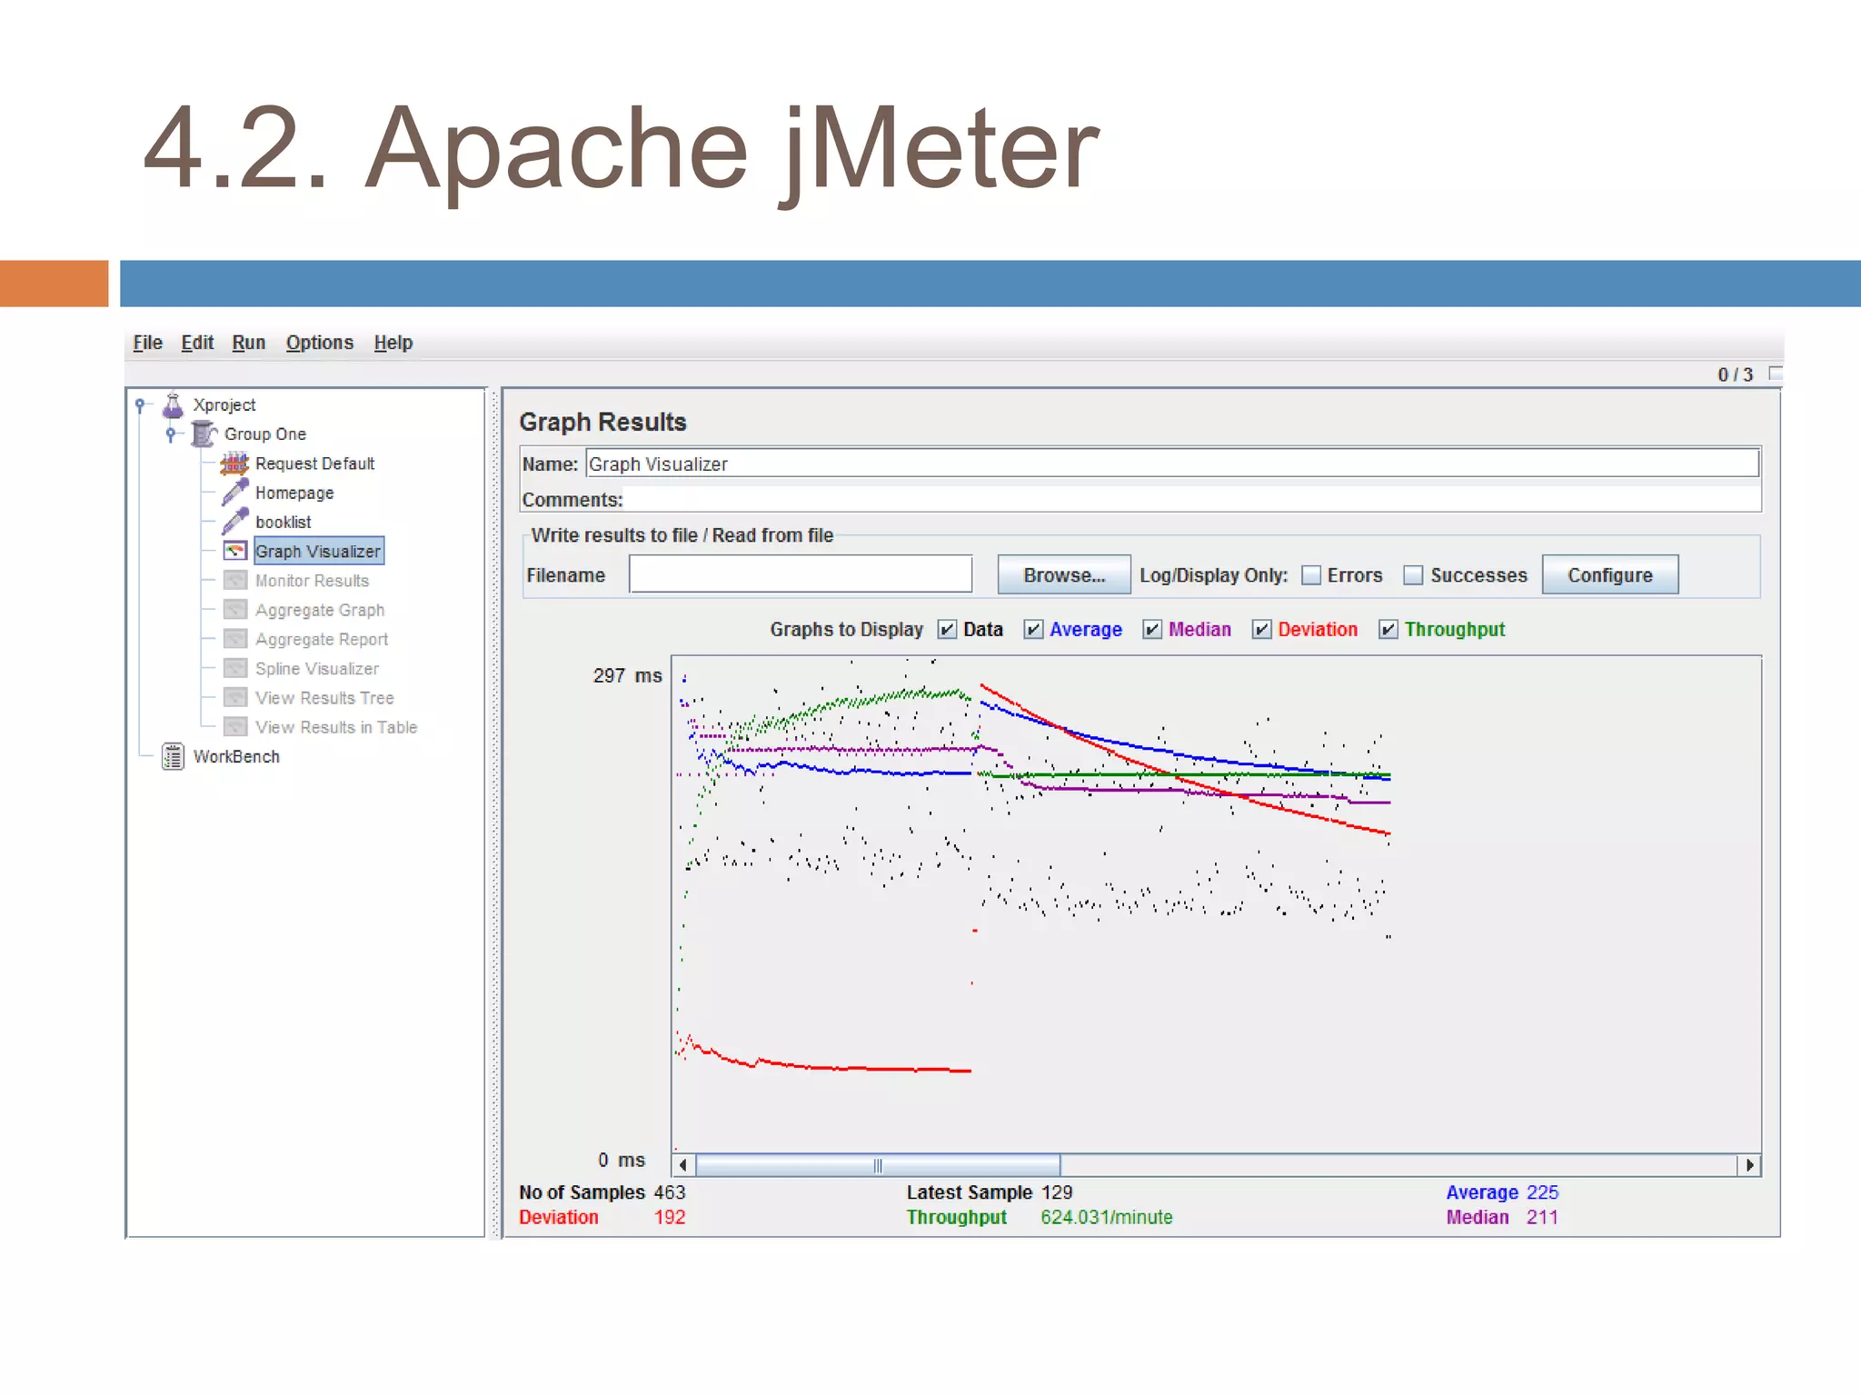Click the Graph Visualizer listener icon
Screen dimensions: 1861x1396
[234, 551]
